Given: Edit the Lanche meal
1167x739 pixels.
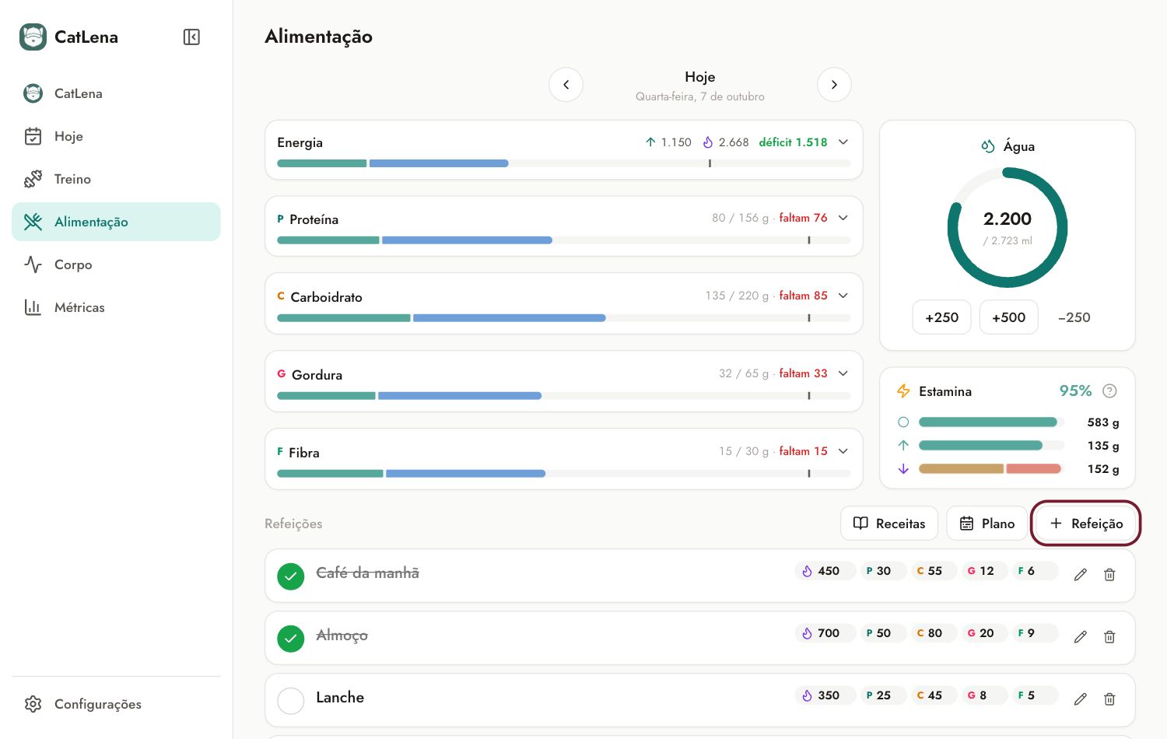Looking at the screenshot, I should [x=1081, y=699].
